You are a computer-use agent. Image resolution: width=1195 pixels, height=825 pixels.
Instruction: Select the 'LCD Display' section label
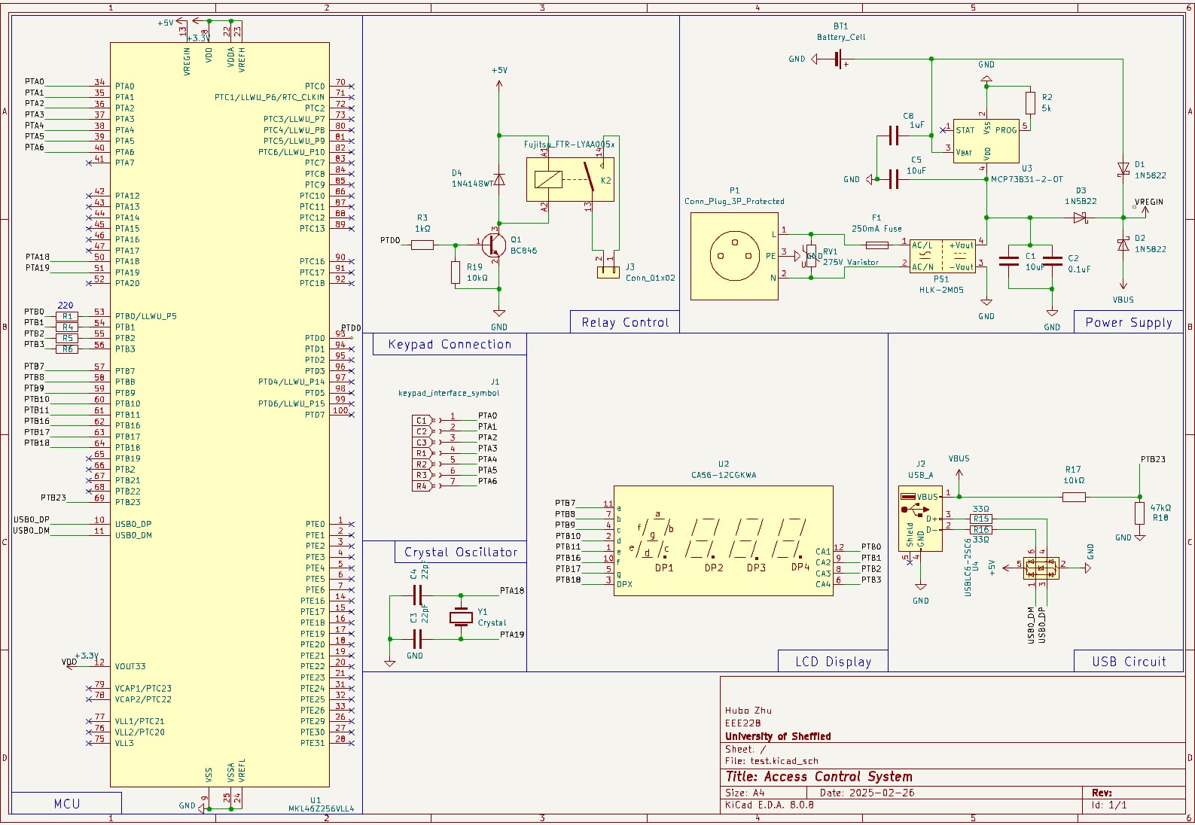[834, 662]
